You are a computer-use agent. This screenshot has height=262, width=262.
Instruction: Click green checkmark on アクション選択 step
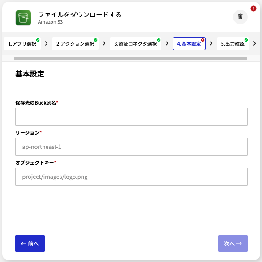point(95,40)
